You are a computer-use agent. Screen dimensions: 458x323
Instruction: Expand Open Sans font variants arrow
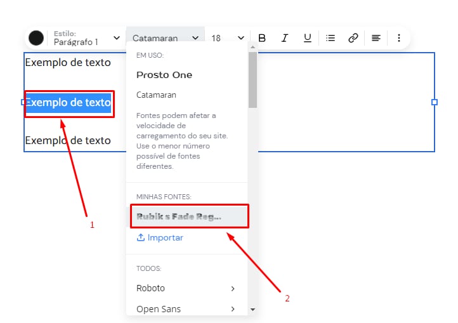coord(233,310)
